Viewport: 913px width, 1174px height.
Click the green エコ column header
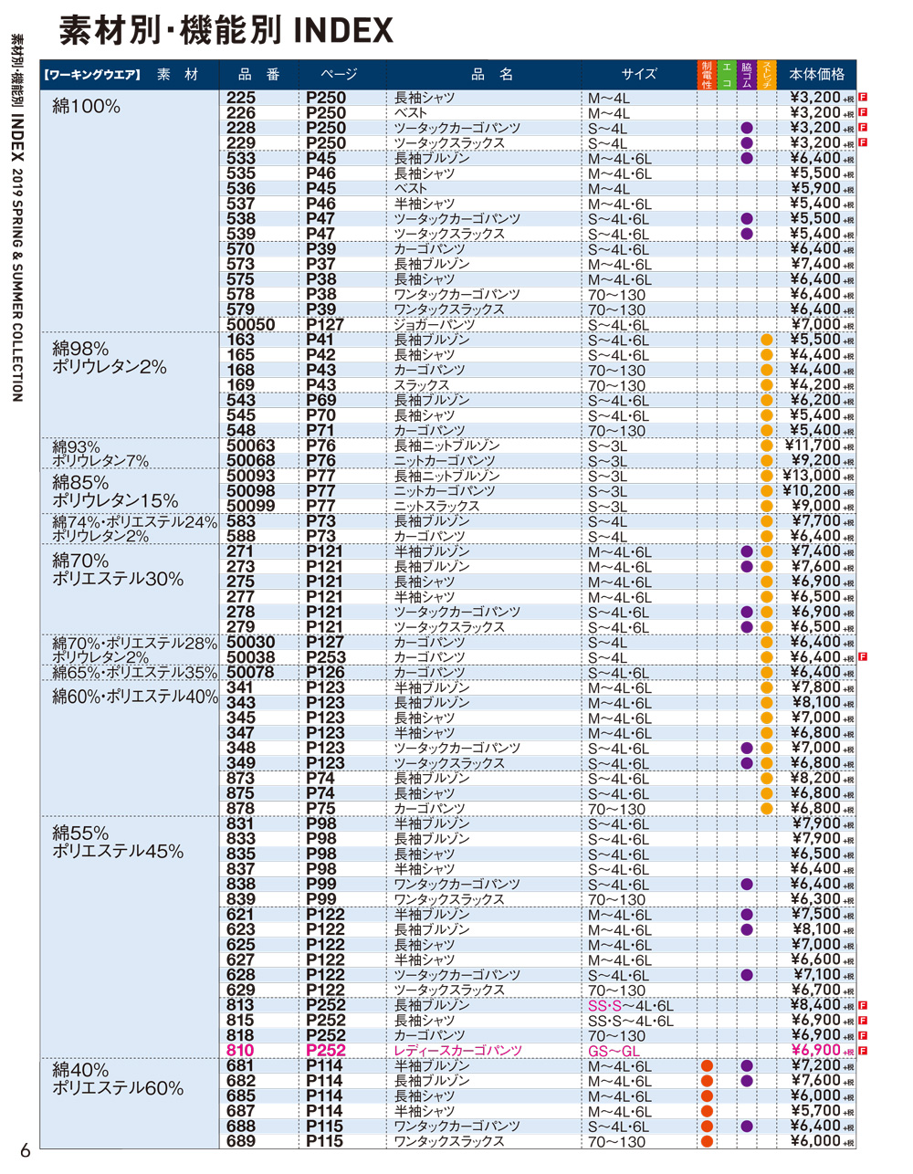click(727, 74)
